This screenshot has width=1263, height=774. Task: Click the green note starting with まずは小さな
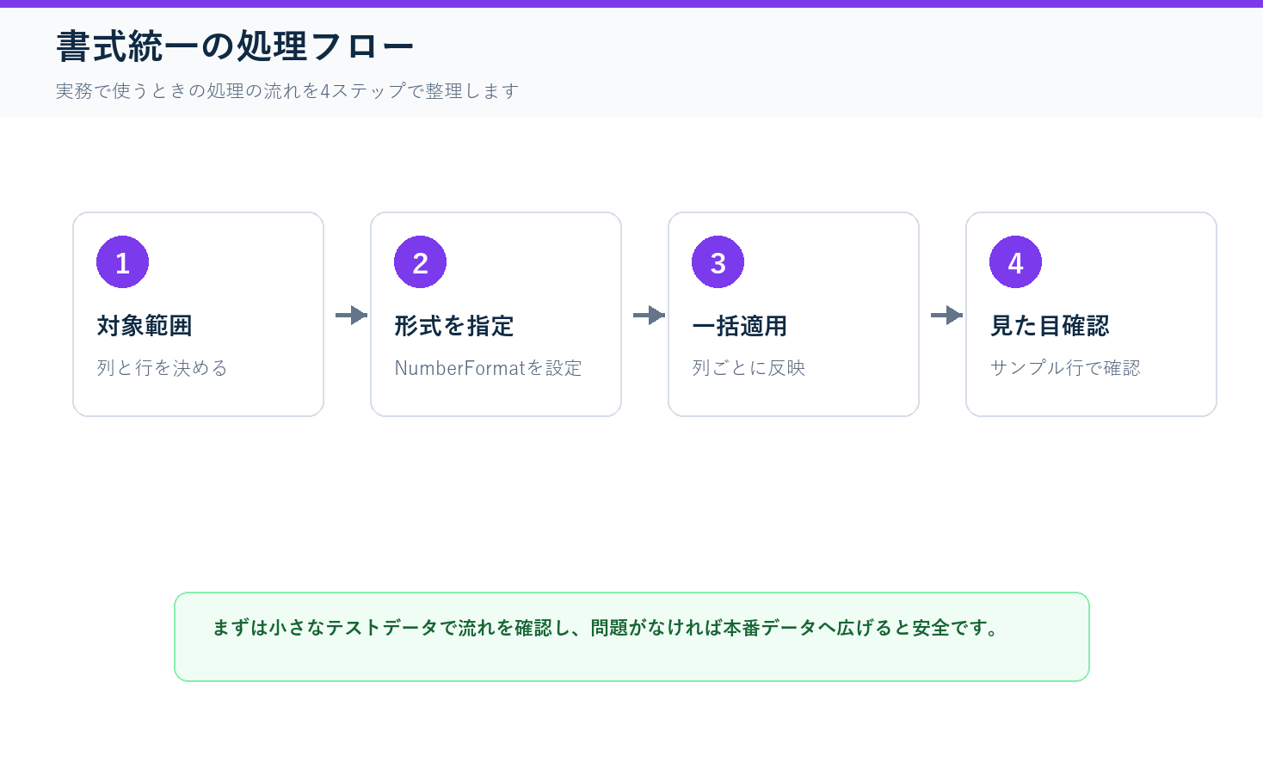click(x=631, y=636)
